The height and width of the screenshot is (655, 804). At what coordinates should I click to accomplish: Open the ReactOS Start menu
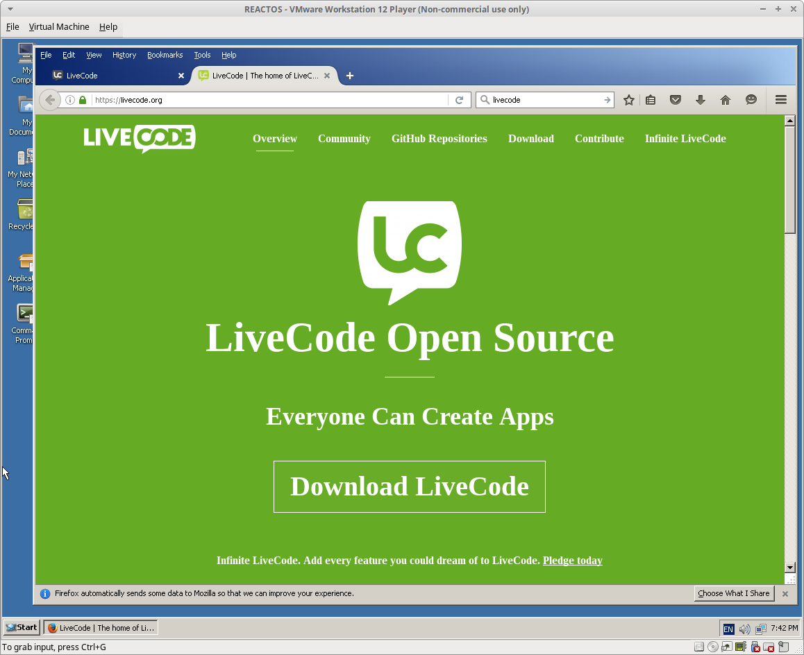[22, 627]
